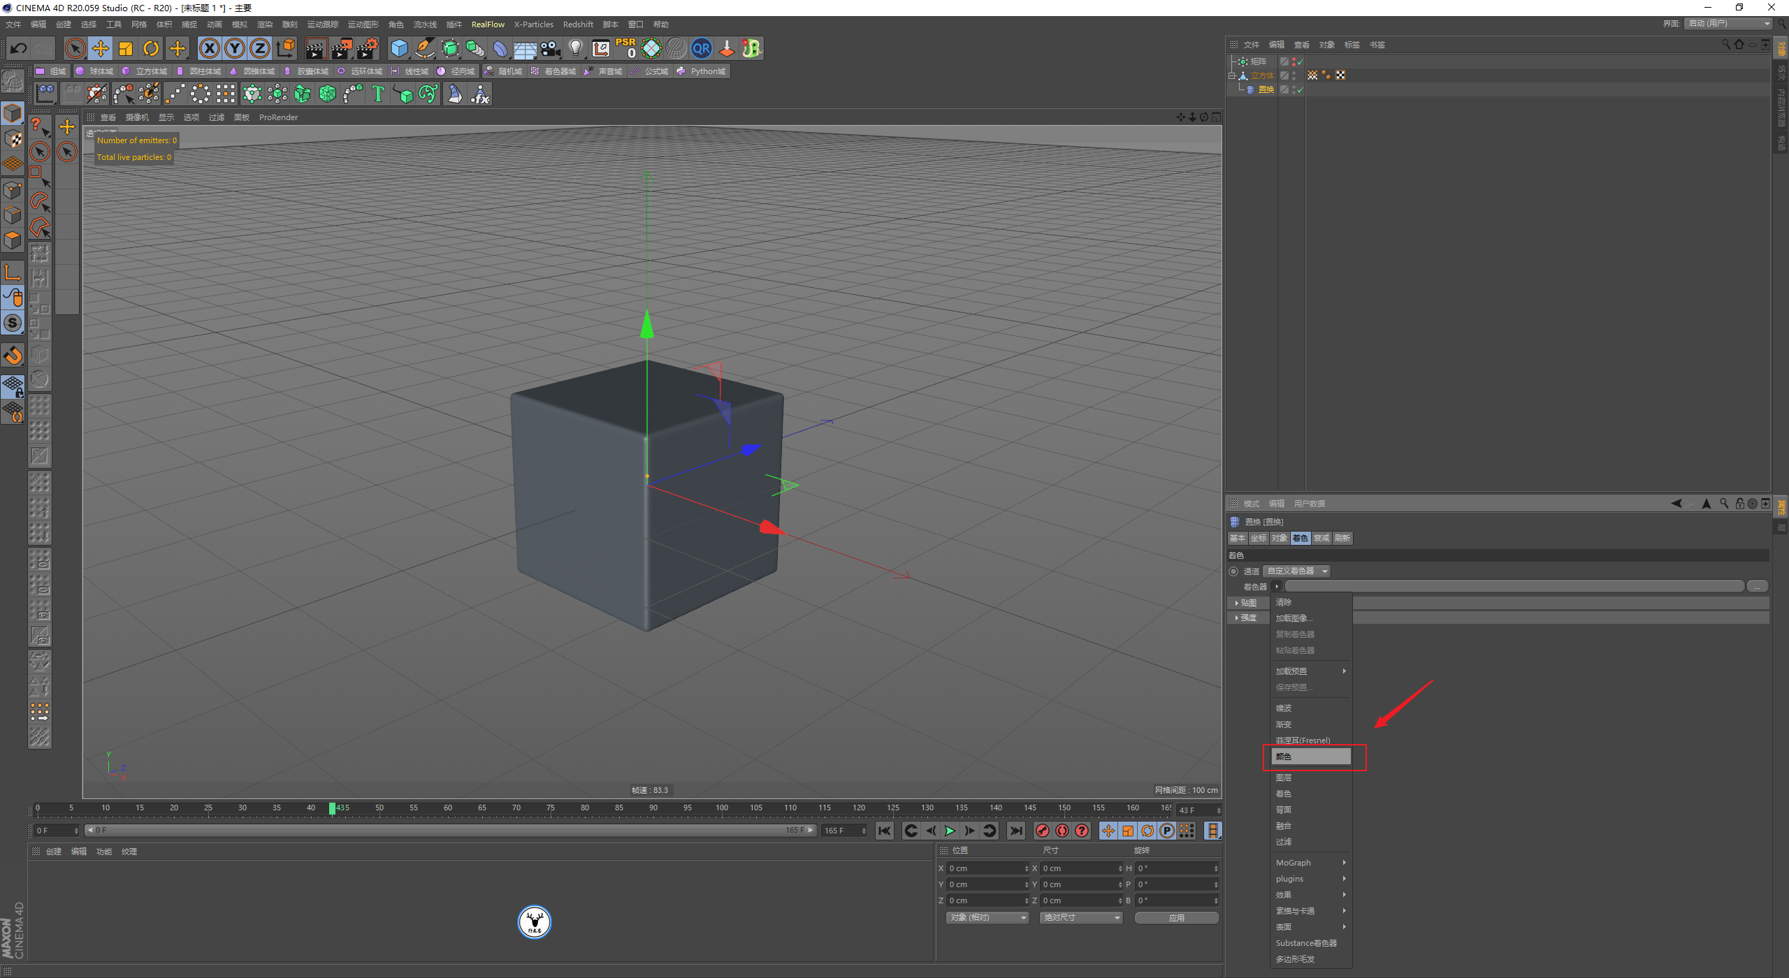The image size is (1789, 978).
Task: Click the timeline at frame 100
Action: coord(722,808)
